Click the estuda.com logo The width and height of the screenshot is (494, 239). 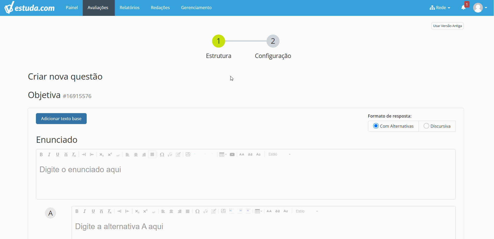tap(29, 8)
